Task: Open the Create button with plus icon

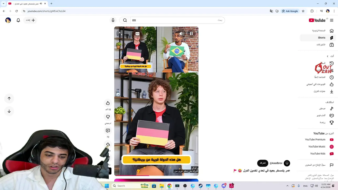Action: click(30, 20)
